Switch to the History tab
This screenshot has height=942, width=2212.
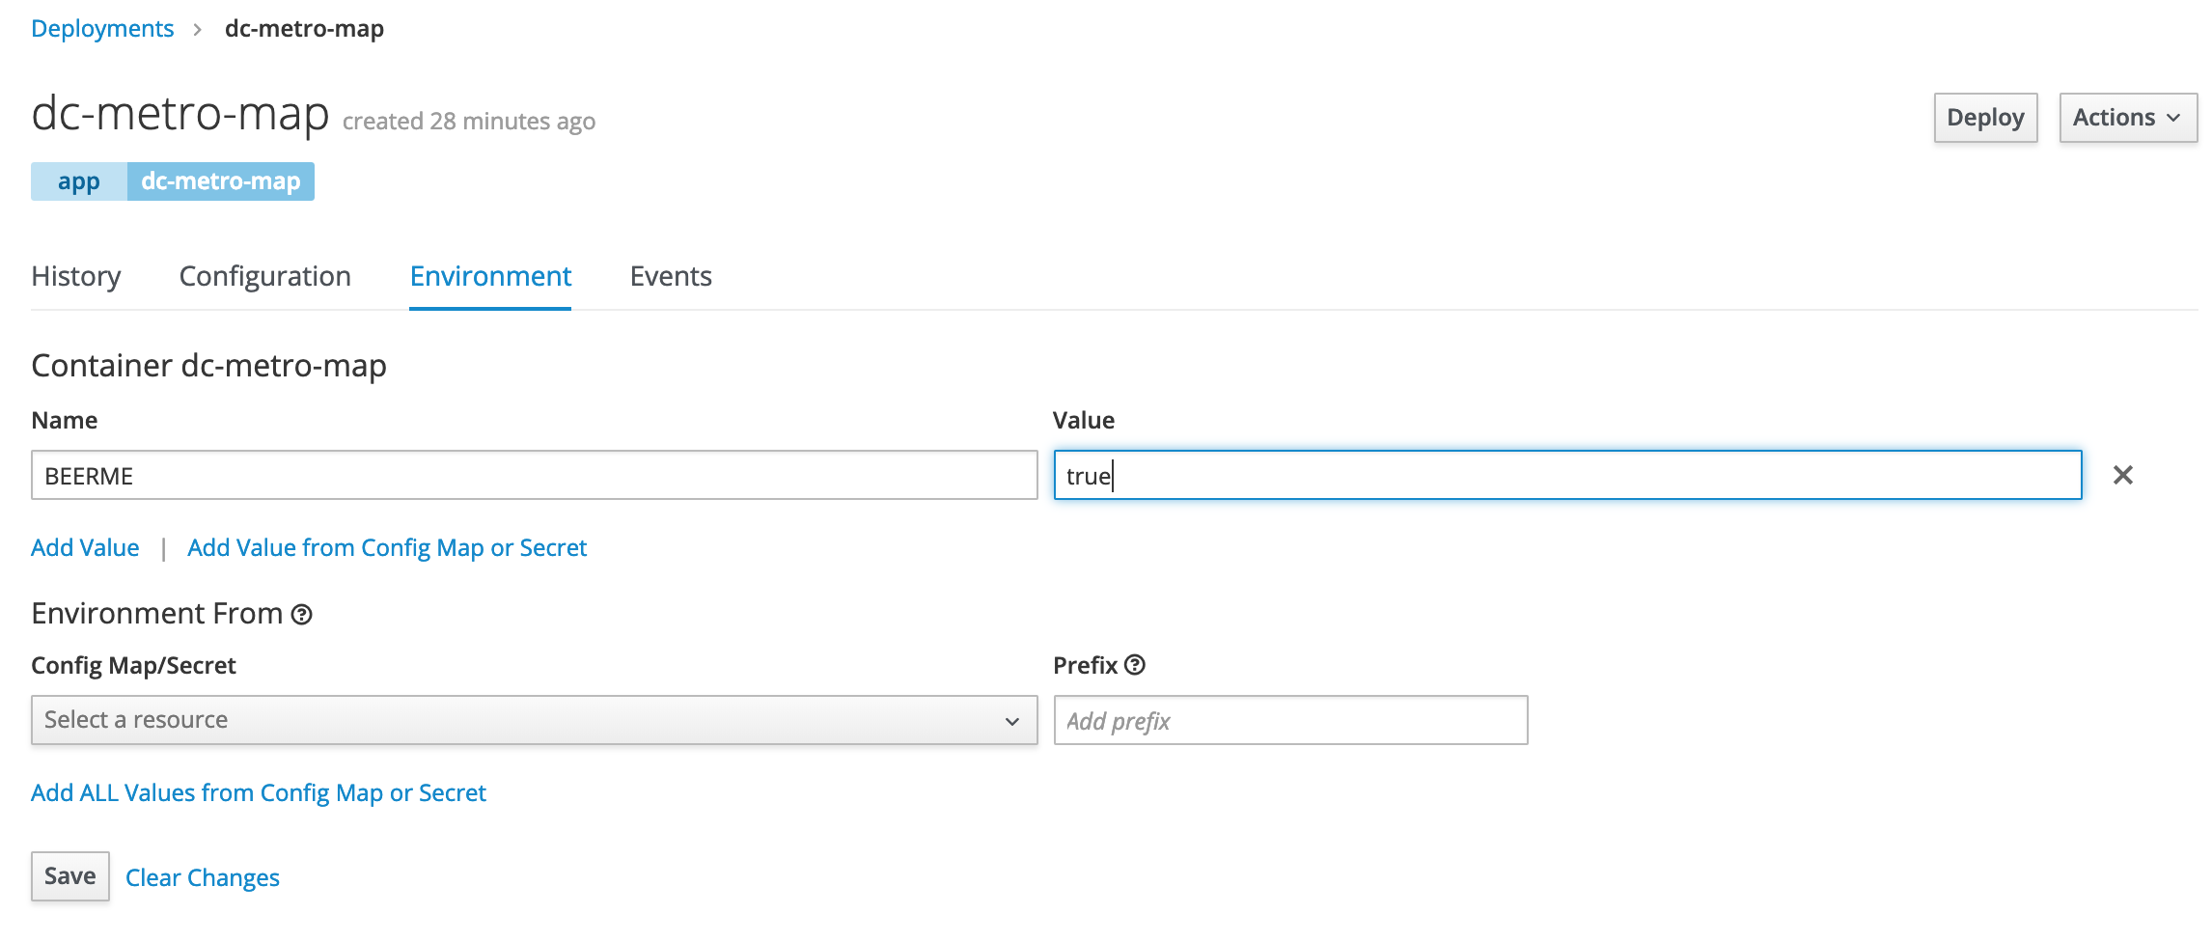tap(76, 276)
